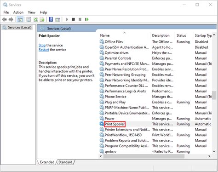Open the Help toolbar icon
Screen dimensions: 218x172
[x=51, y=19]
